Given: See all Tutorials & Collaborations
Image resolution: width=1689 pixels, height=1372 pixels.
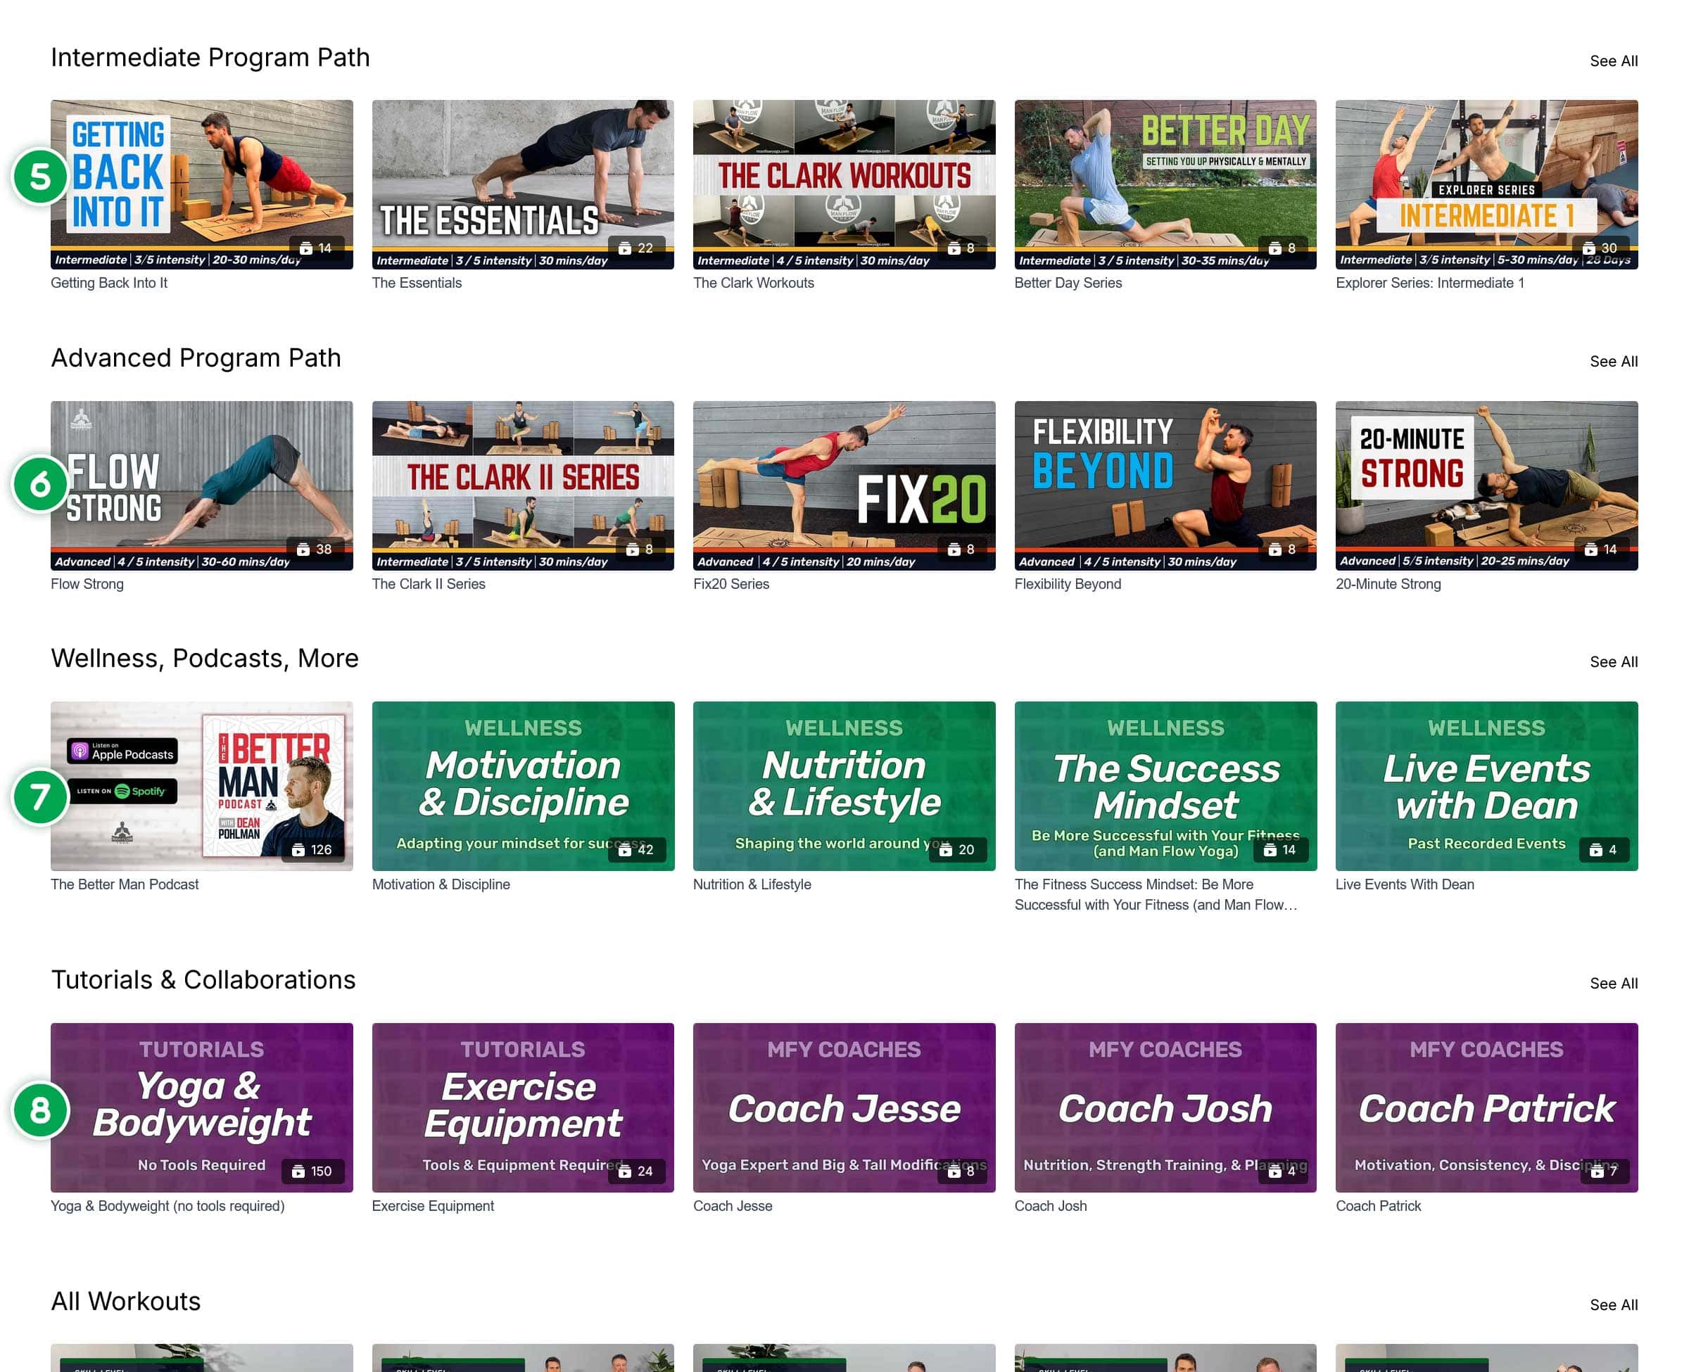Looking at the screenshot, I should click(x=1612, y=983).
